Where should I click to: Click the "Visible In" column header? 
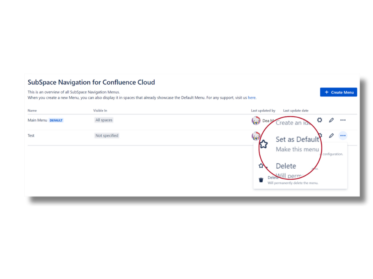100,111
